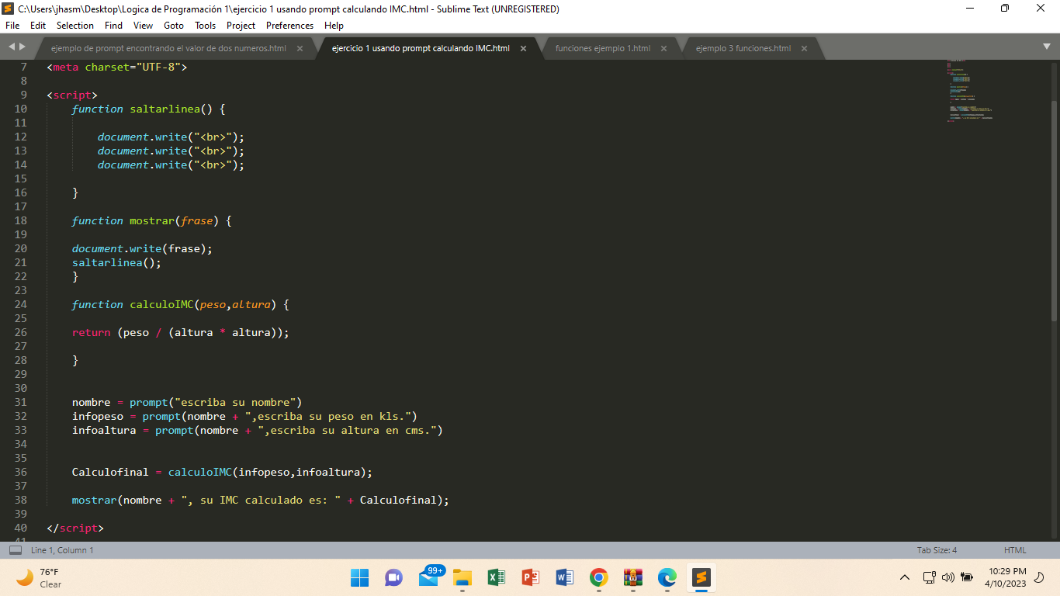This screenshot has height=596, width=1060.
Task: Click the Calculofinal variable on line 36
Action: click(x=110, y=472)
